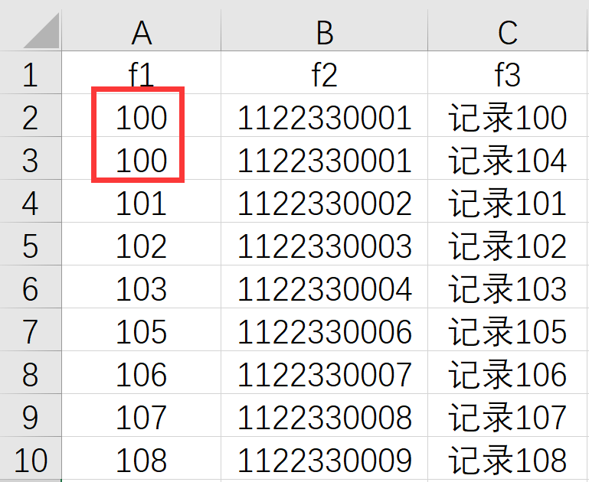This screenshot has height=482, width=589.
Task: Select cell A3 with the duplicate 100
Action: click(142, 161)
